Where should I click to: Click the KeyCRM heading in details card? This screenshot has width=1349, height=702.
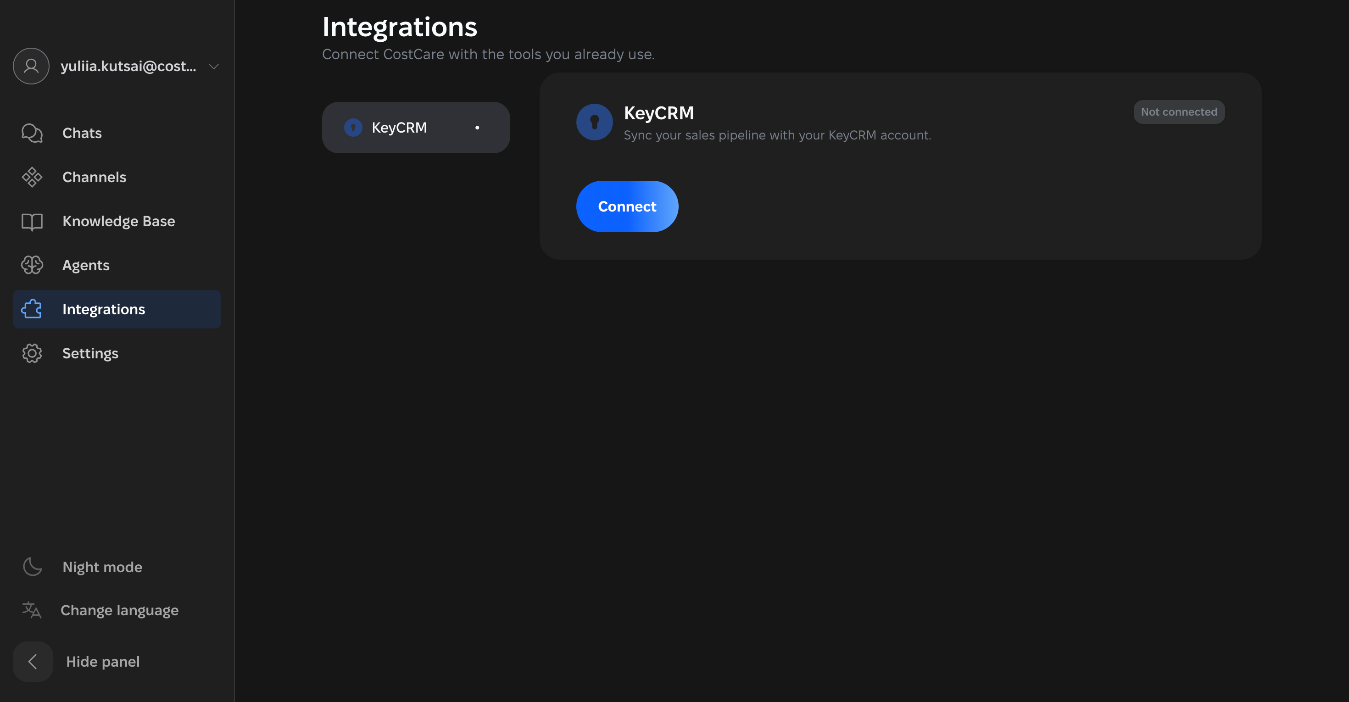(658, 113)
